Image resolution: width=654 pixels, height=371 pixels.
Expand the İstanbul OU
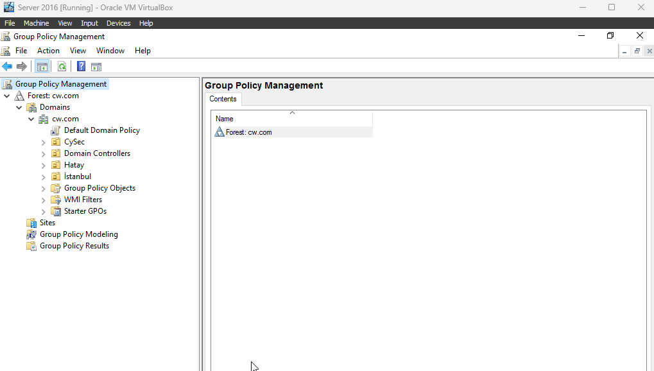44,177
